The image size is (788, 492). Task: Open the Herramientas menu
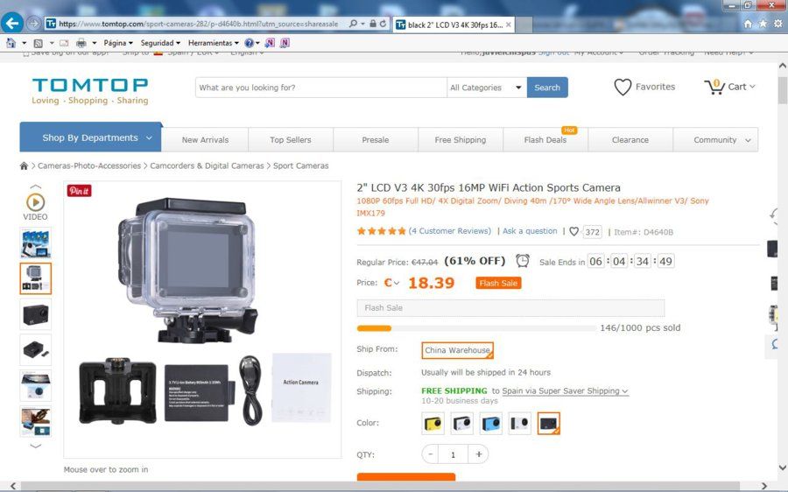pos(213,43)
